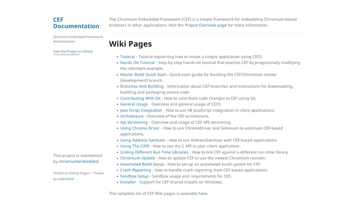Open the Crash Reporting page

pyautogui.click(x=136, y=170)
